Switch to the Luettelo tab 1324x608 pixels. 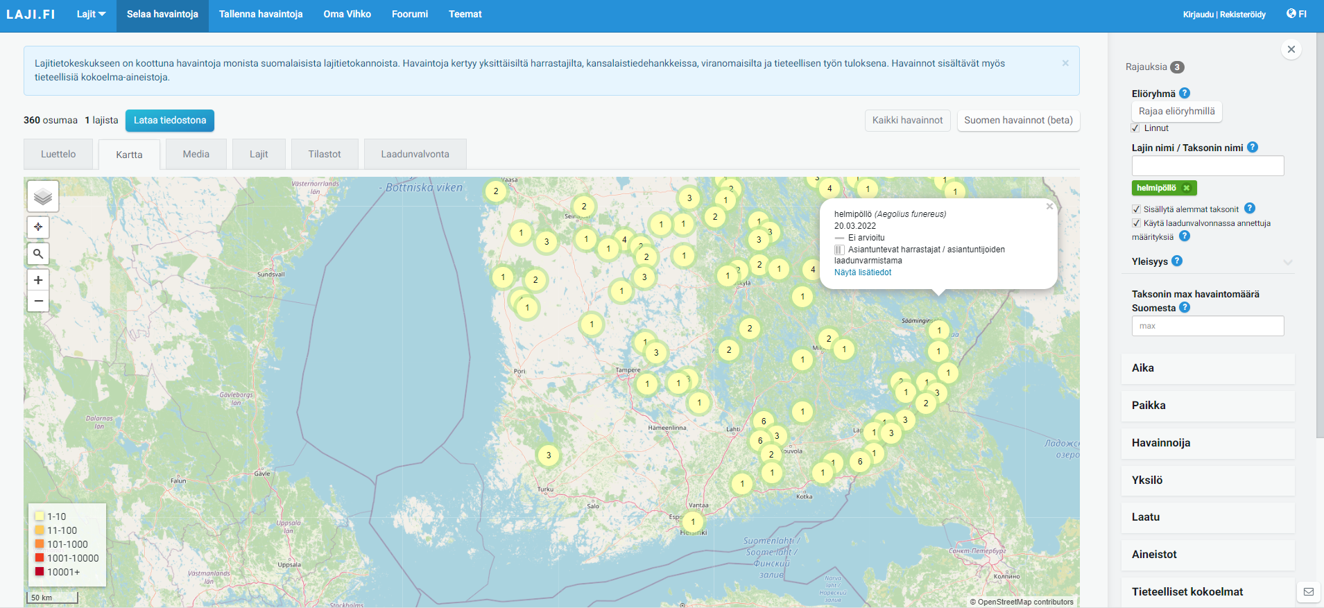[x=58, y=154]
